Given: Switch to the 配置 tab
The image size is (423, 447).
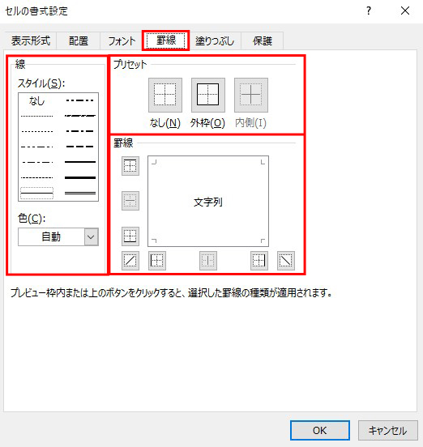Looking at the screenshot, I should [x=79, y=40].
